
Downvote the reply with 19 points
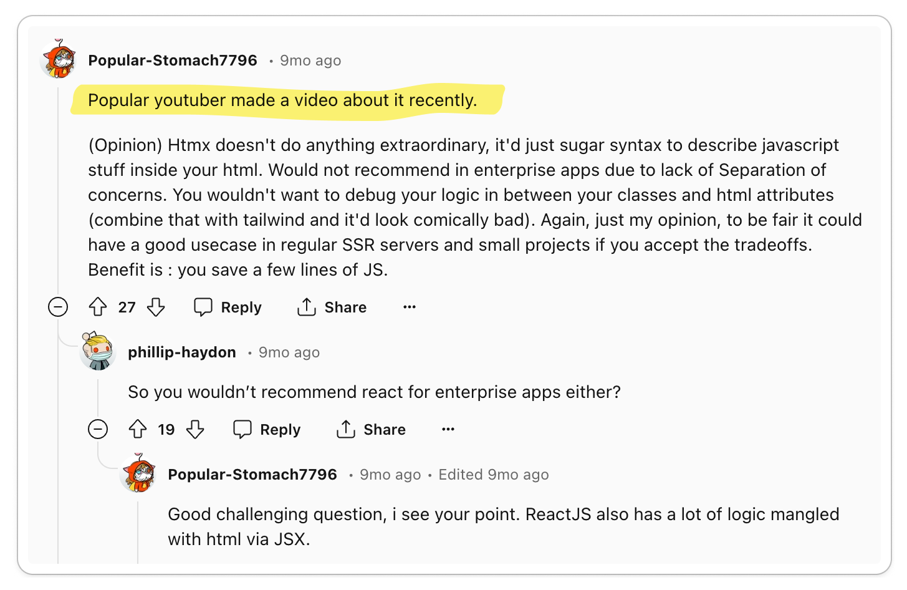coord(196,429)
